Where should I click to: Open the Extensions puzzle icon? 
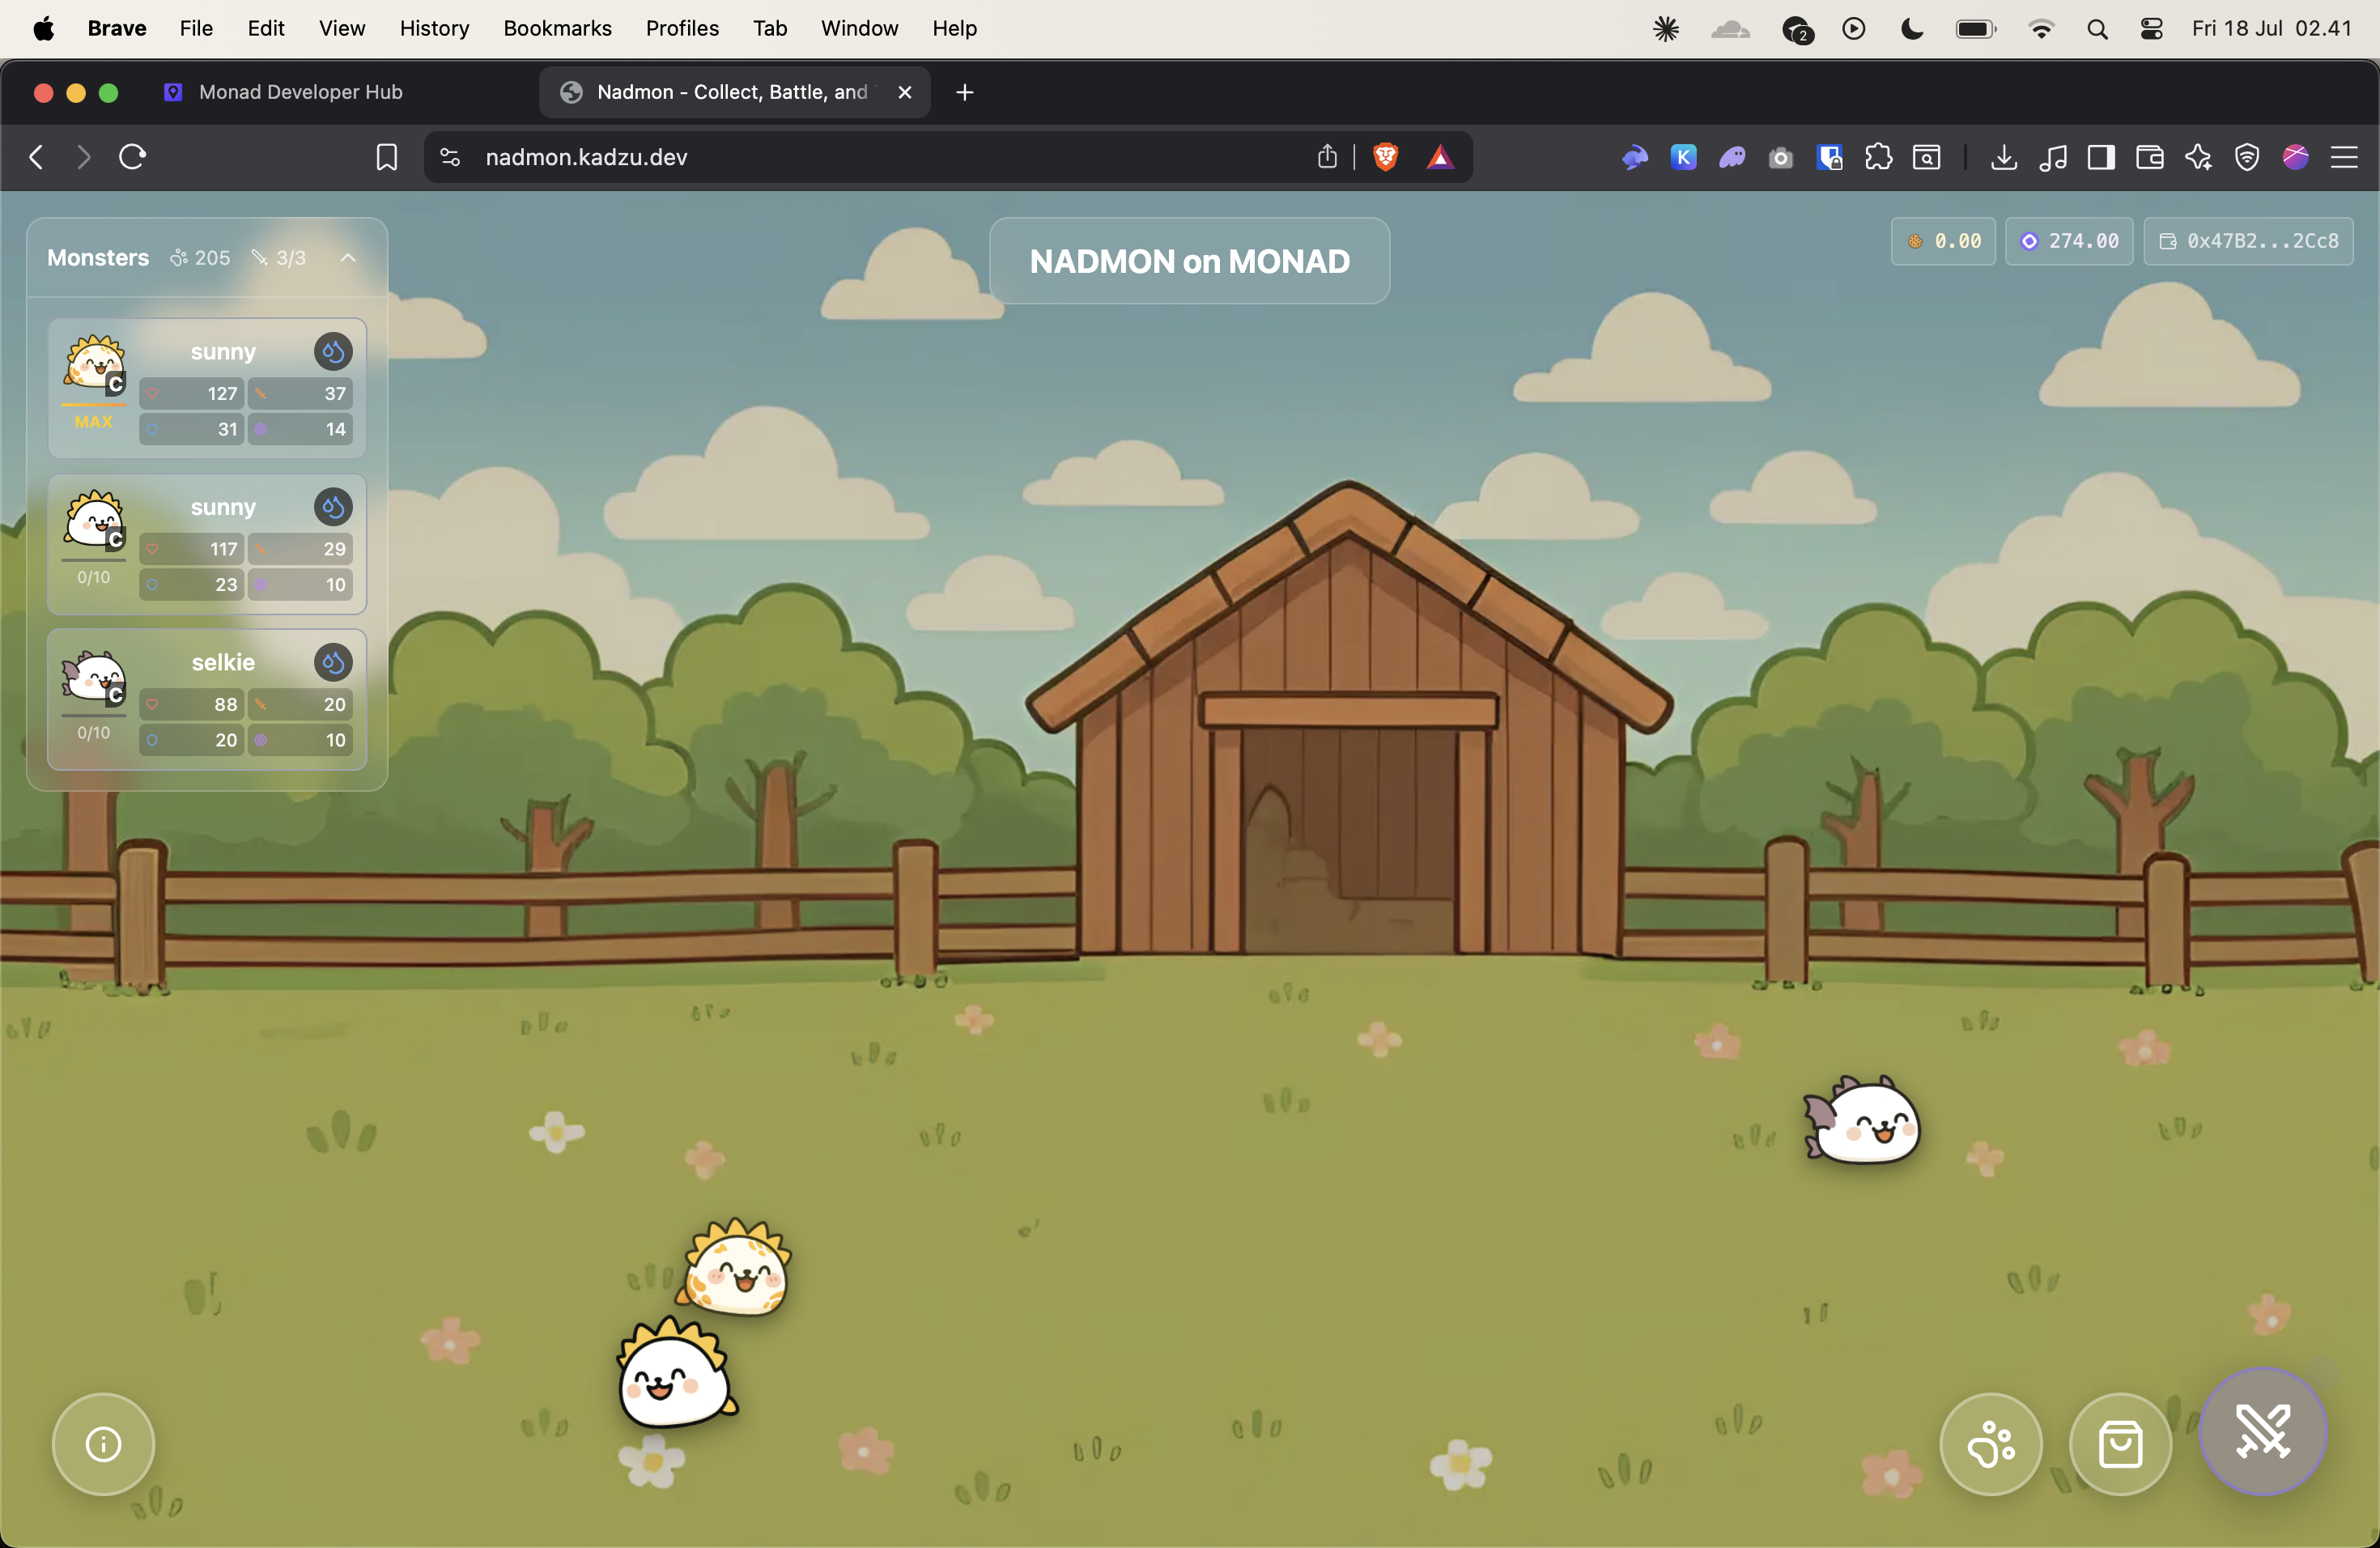click(1878, 157)
